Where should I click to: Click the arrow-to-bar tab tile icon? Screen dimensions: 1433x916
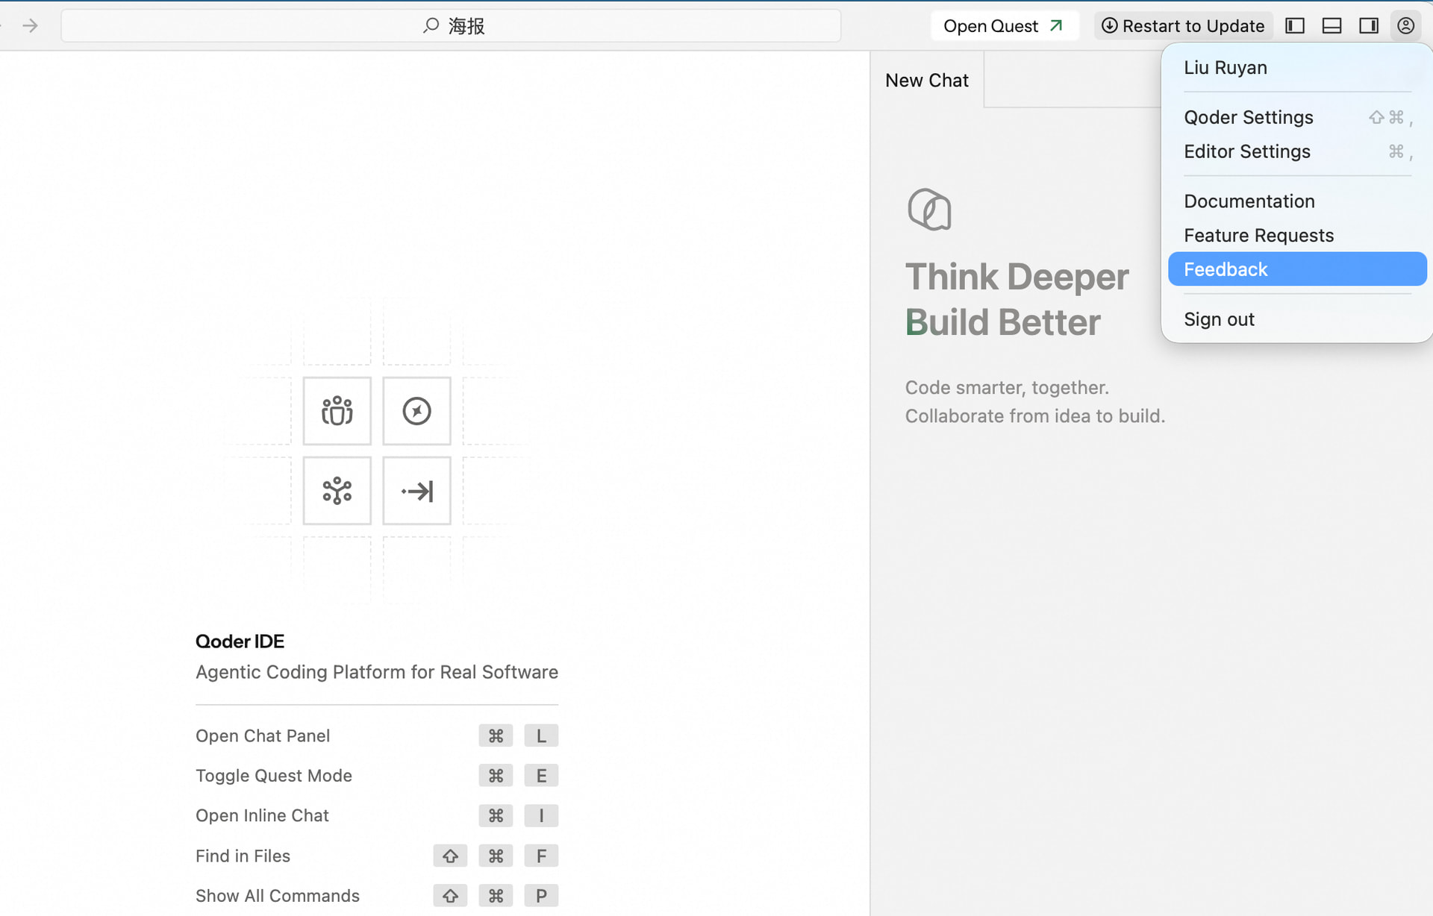click(x=417, y=491)
